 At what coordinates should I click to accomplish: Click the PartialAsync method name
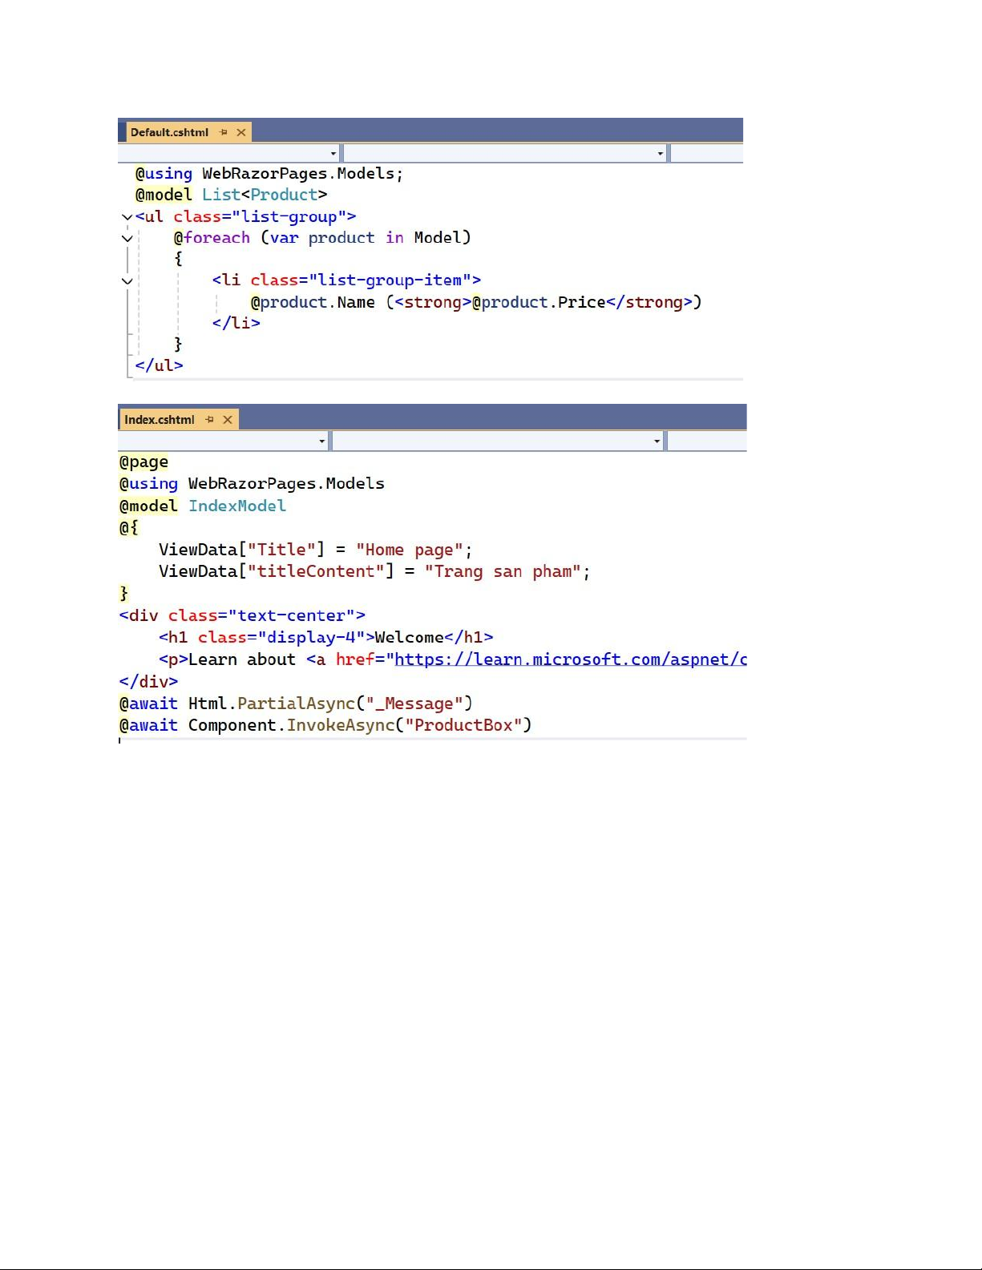pyautogui.click(x=296, y=704)
